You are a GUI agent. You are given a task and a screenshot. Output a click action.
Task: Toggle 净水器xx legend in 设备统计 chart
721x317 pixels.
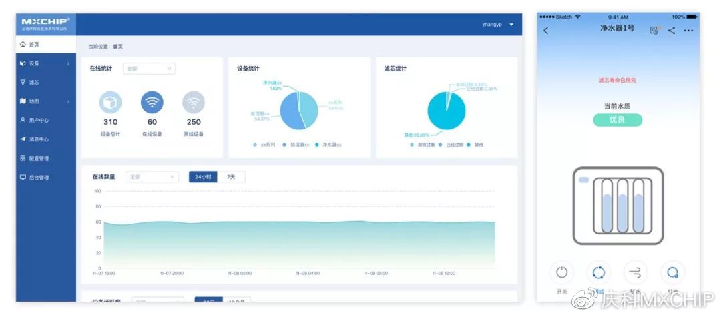tap(328, 145)
